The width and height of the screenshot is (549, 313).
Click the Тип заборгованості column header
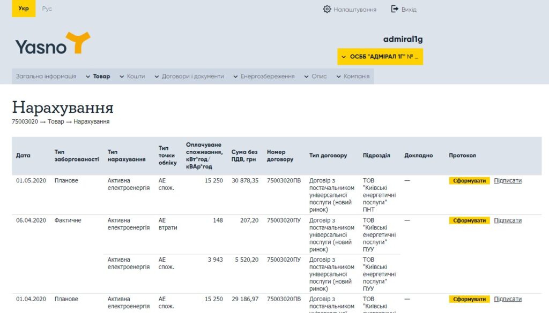tap(77, 156)
